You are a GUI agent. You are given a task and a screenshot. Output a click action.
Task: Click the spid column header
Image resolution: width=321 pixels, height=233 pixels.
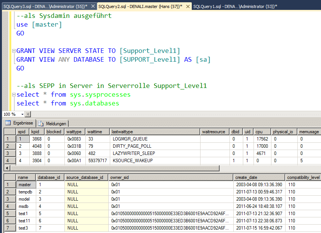pos(23,132)
